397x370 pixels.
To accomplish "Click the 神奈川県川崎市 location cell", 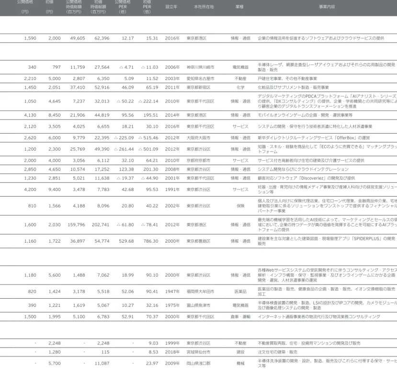I will (x=200, y=67).
